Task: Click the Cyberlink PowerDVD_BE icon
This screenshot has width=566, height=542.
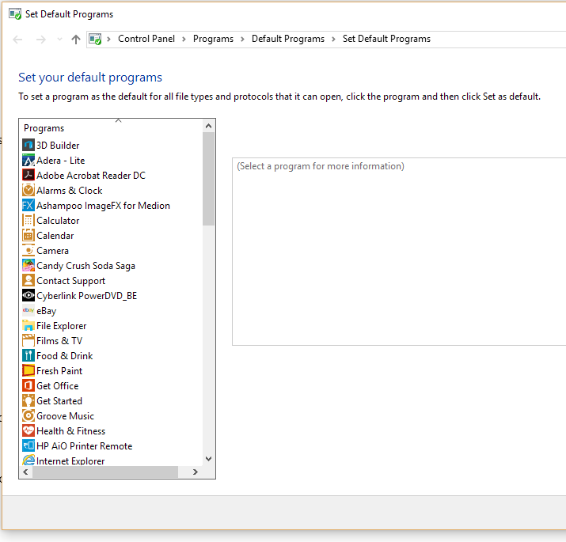Action: [x=28, y=296]
